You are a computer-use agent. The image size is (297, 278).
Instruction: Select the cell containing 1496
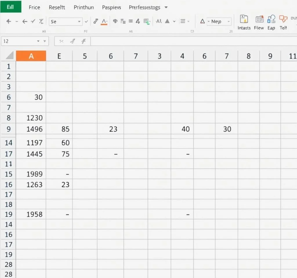31,129
